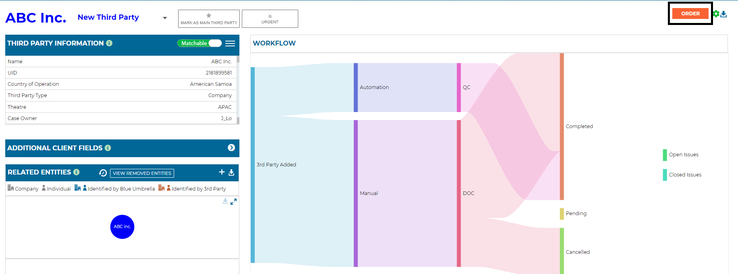Click the download icon beside the gear

pyautogui.click(x=724, y=14)
